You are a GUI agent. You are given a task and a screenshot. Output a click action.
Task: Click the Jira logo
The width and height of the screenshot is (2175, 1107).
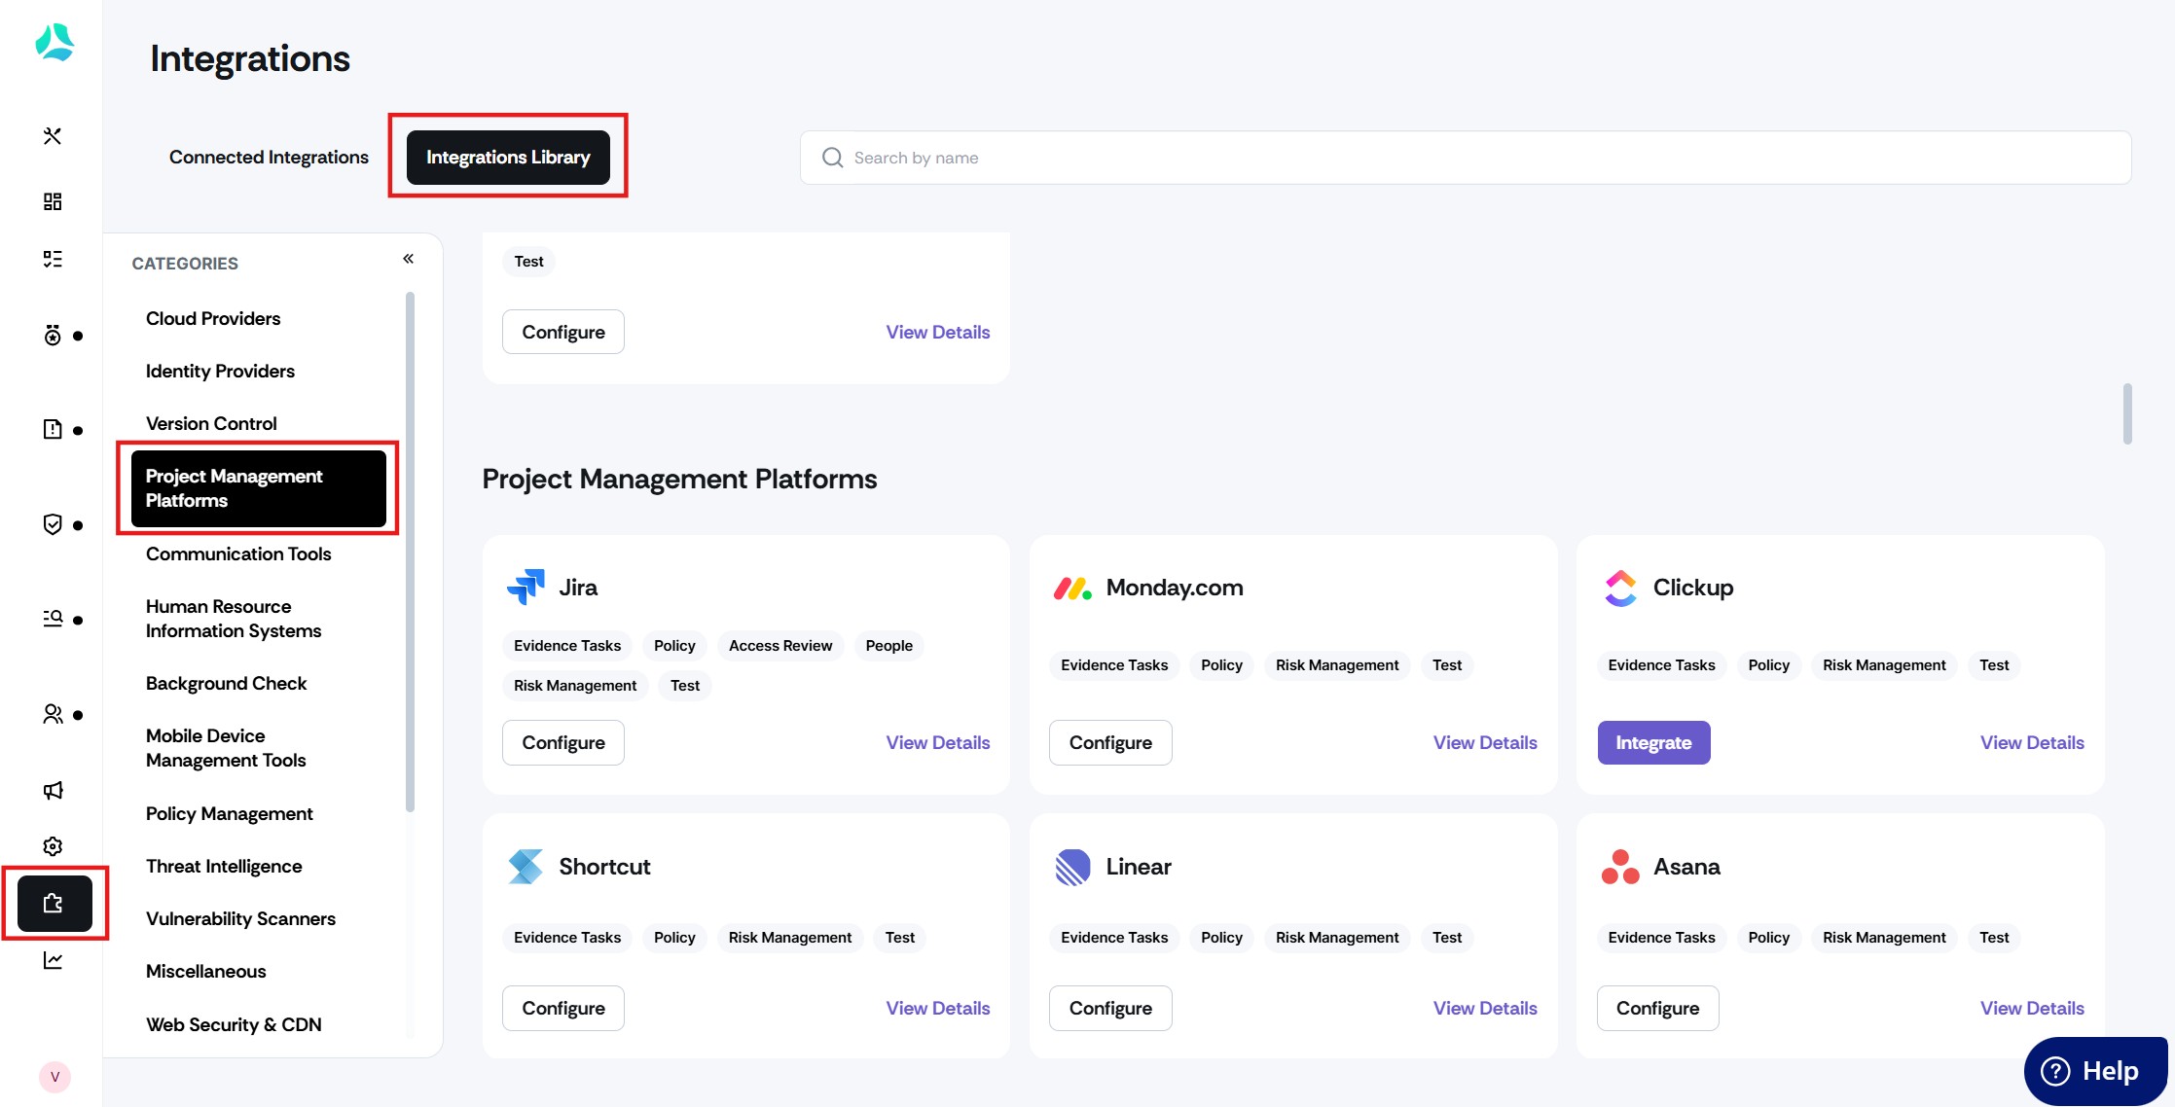click(x=526, y=587)
